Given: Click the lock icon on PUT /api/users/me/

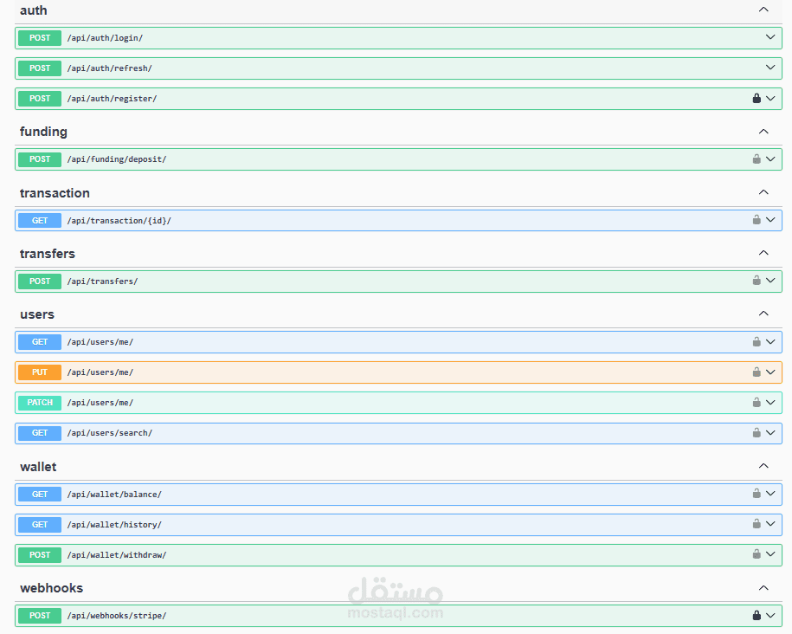Looking at the screenshot, I should coord(757,372).
